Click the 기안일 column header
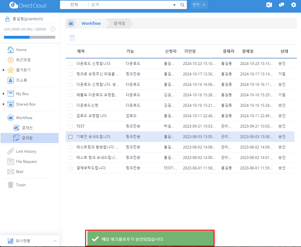The width and height of the screenshot is (301, 247). [190, 51]
